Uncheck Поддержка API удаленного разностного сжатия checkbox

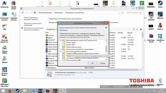63,53
